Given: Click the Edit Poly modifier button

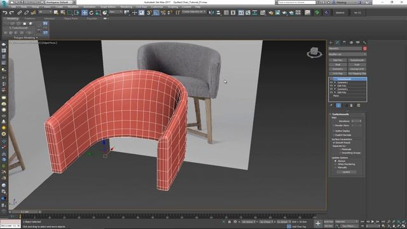Looking at the screenshot, I should [x=338, y=60].
